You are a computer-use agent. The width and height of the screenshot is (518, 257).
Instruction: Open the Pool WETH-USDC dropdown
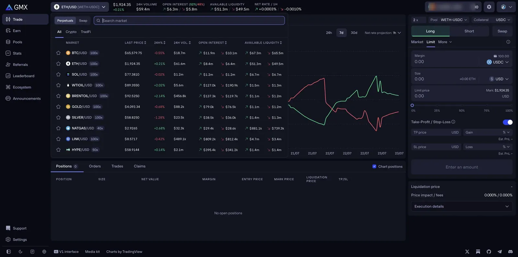click(448, 20)
